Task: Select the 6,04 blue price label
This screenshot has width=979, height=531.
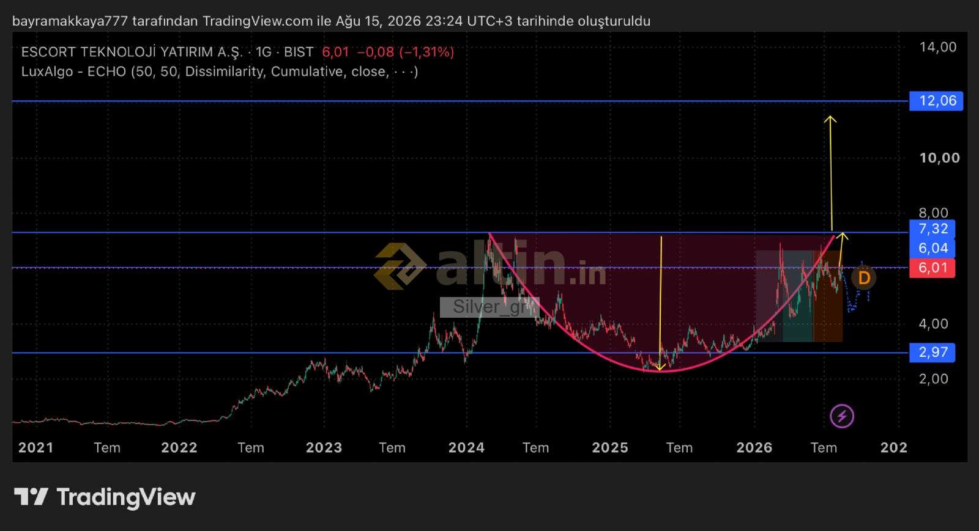Action: 932,248
